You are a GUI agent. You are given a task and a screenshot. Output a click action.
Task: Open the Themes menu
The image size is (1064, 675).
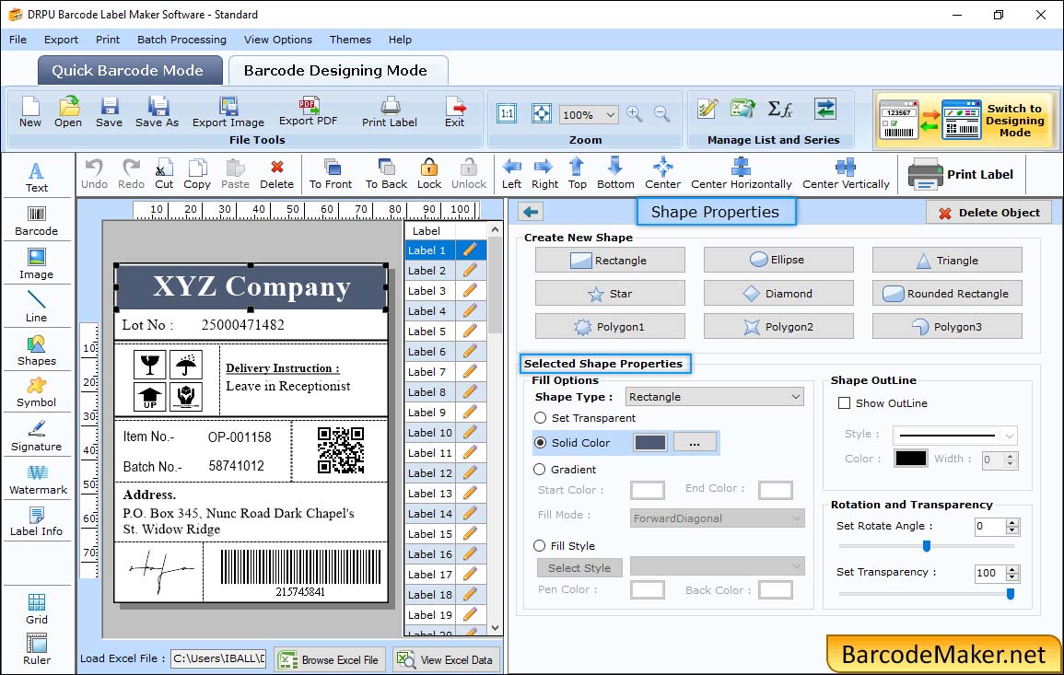[350, 40]
